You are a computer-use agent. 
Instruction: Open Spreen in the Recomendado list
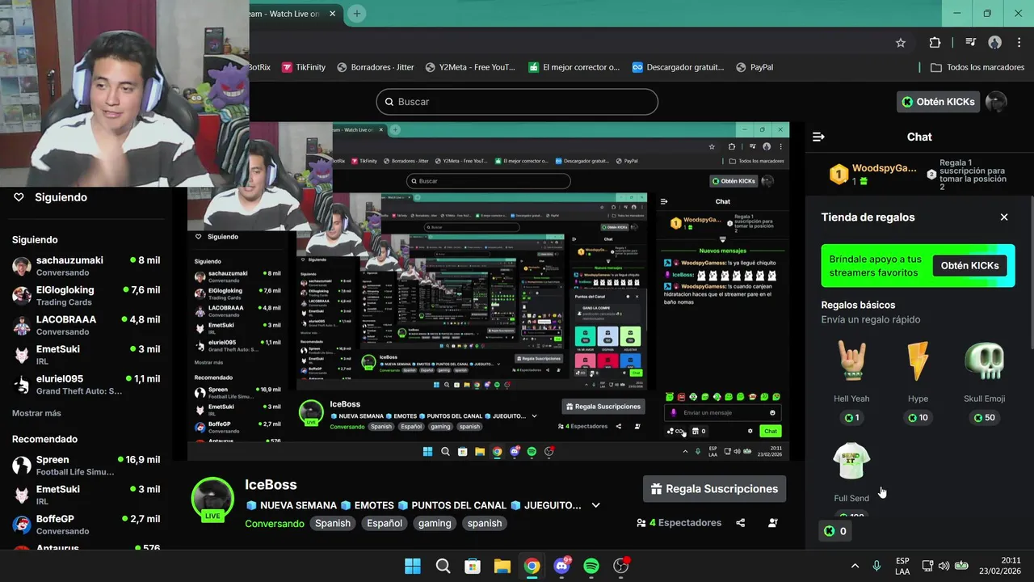[86, 465]
